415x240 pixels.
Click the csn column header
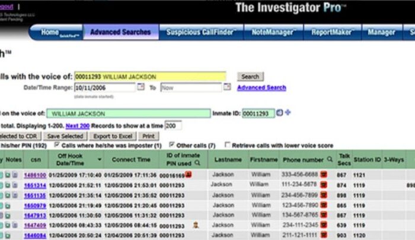coord(36,160)
